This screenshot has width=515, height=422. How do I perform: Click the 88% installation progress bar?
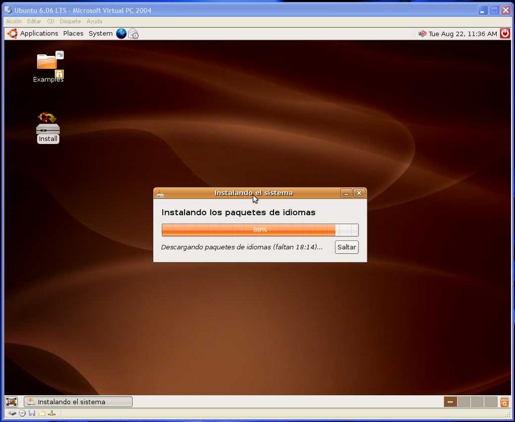(x=260, y=230)
